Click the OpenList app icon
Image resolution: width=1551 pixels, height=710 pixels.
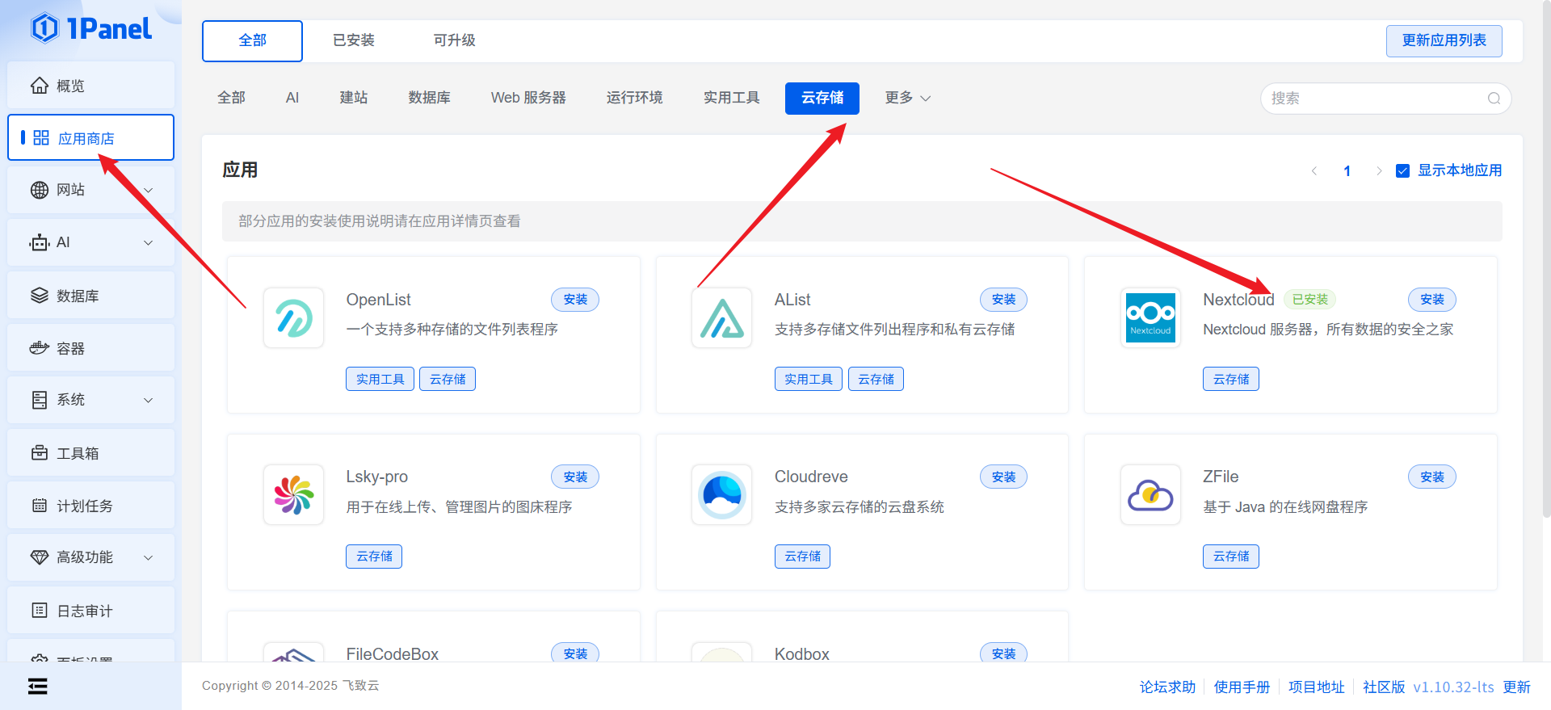coord(293,318)
